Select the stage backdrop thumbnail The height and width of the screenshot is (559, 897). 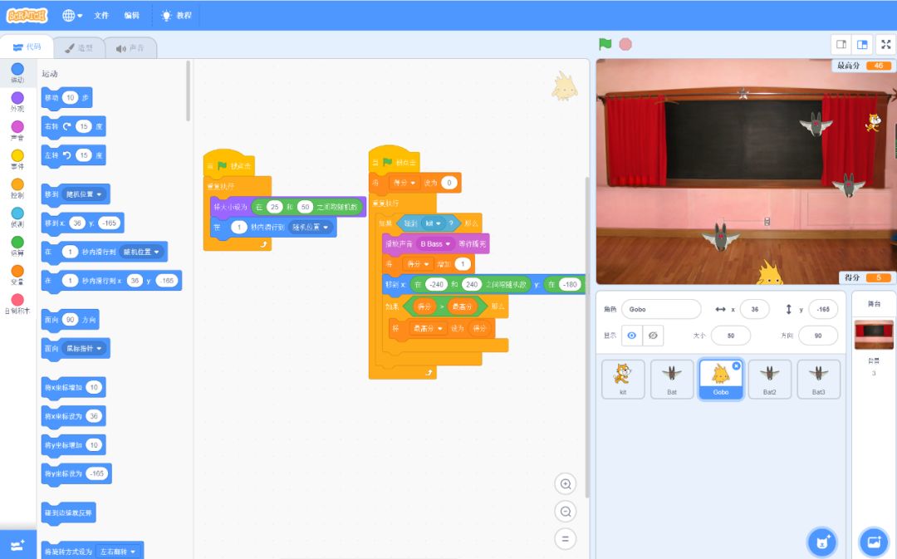[874, 335]
